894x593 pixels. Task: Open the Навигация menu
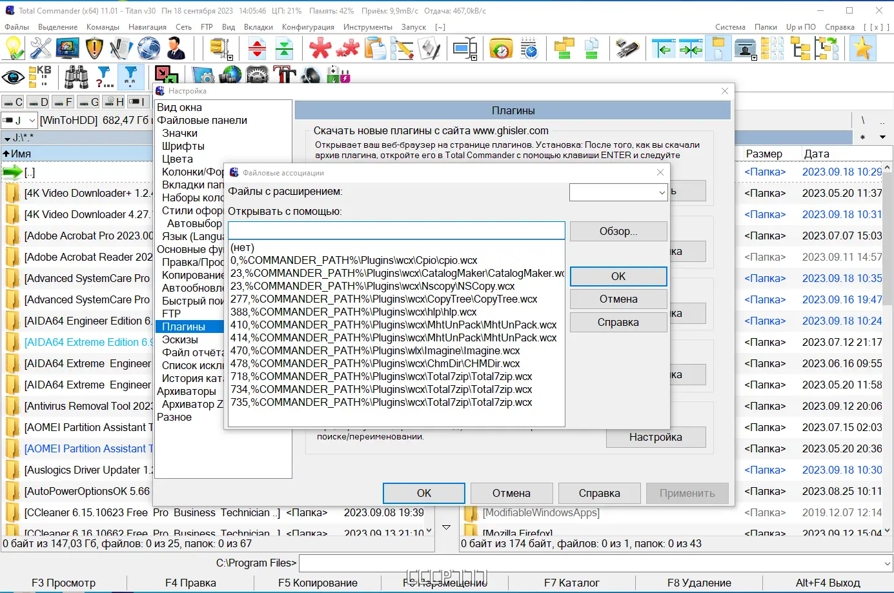147,27
